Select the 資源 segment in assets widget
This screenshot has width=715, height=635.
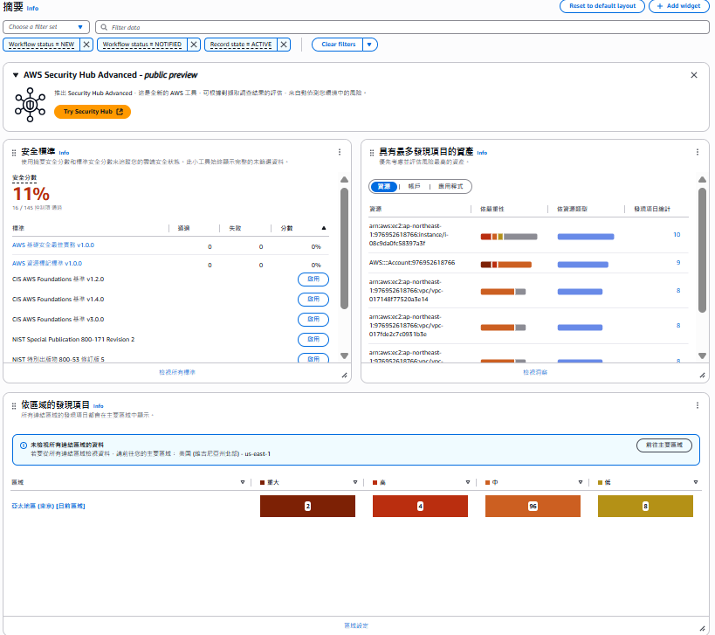point(384,187)
